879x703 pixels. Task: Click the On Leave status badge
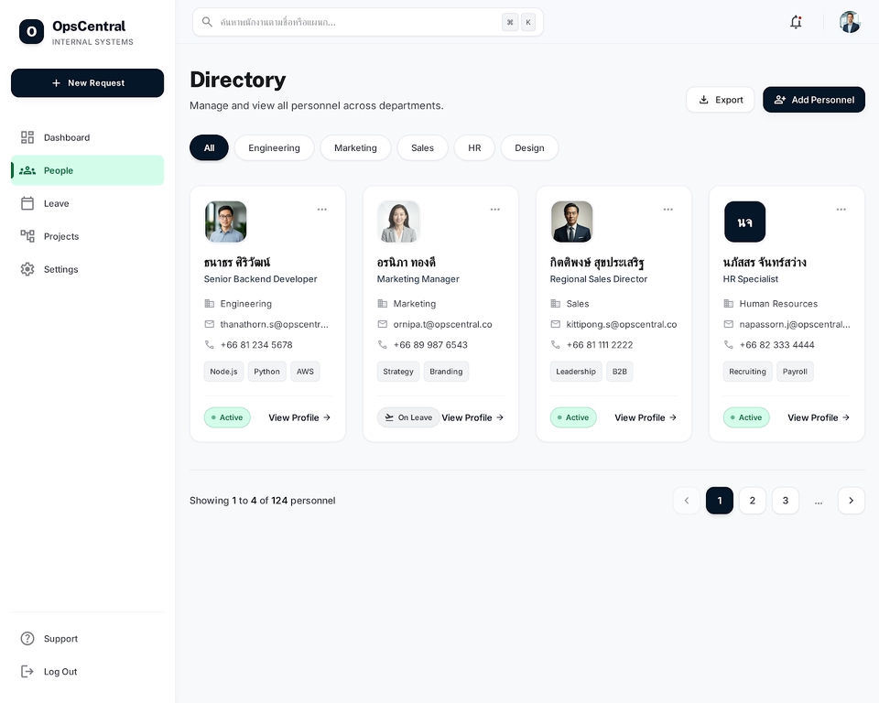pyautogui.click(x=408, y=417)
